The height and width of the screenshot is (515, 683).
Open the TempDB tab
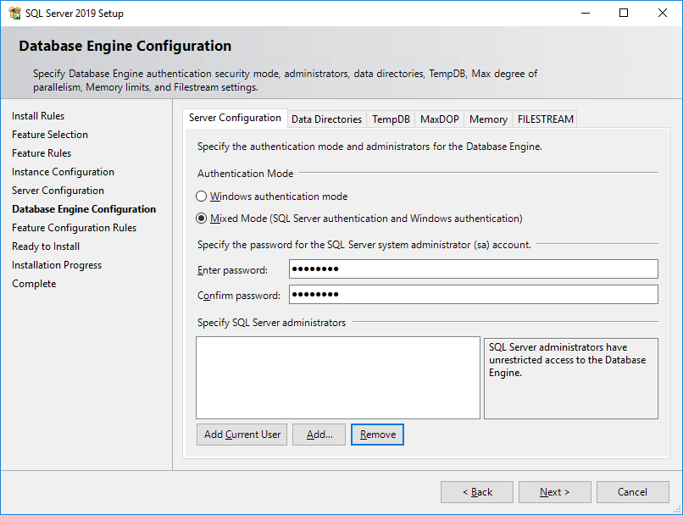[391, 119]
